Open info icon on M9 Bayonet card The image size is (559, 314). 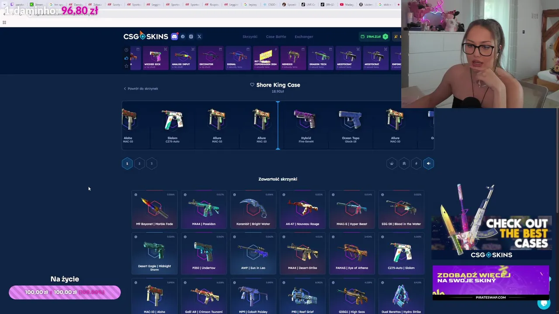(136, 195)
